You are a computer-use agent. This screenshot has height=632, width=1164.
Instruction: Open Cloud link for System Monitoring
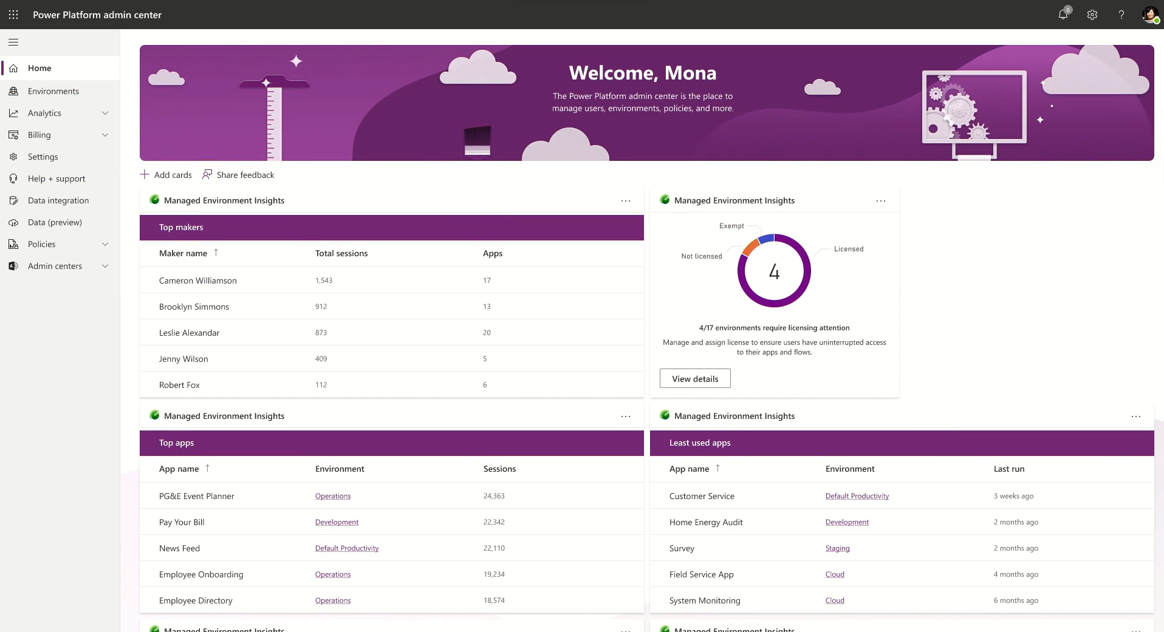835,600
